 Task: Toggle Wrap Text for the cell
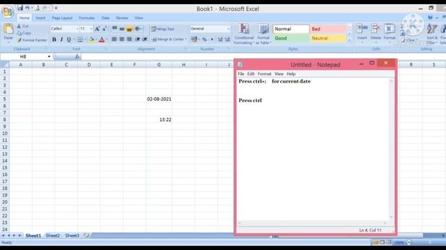[x=162, y=29]
